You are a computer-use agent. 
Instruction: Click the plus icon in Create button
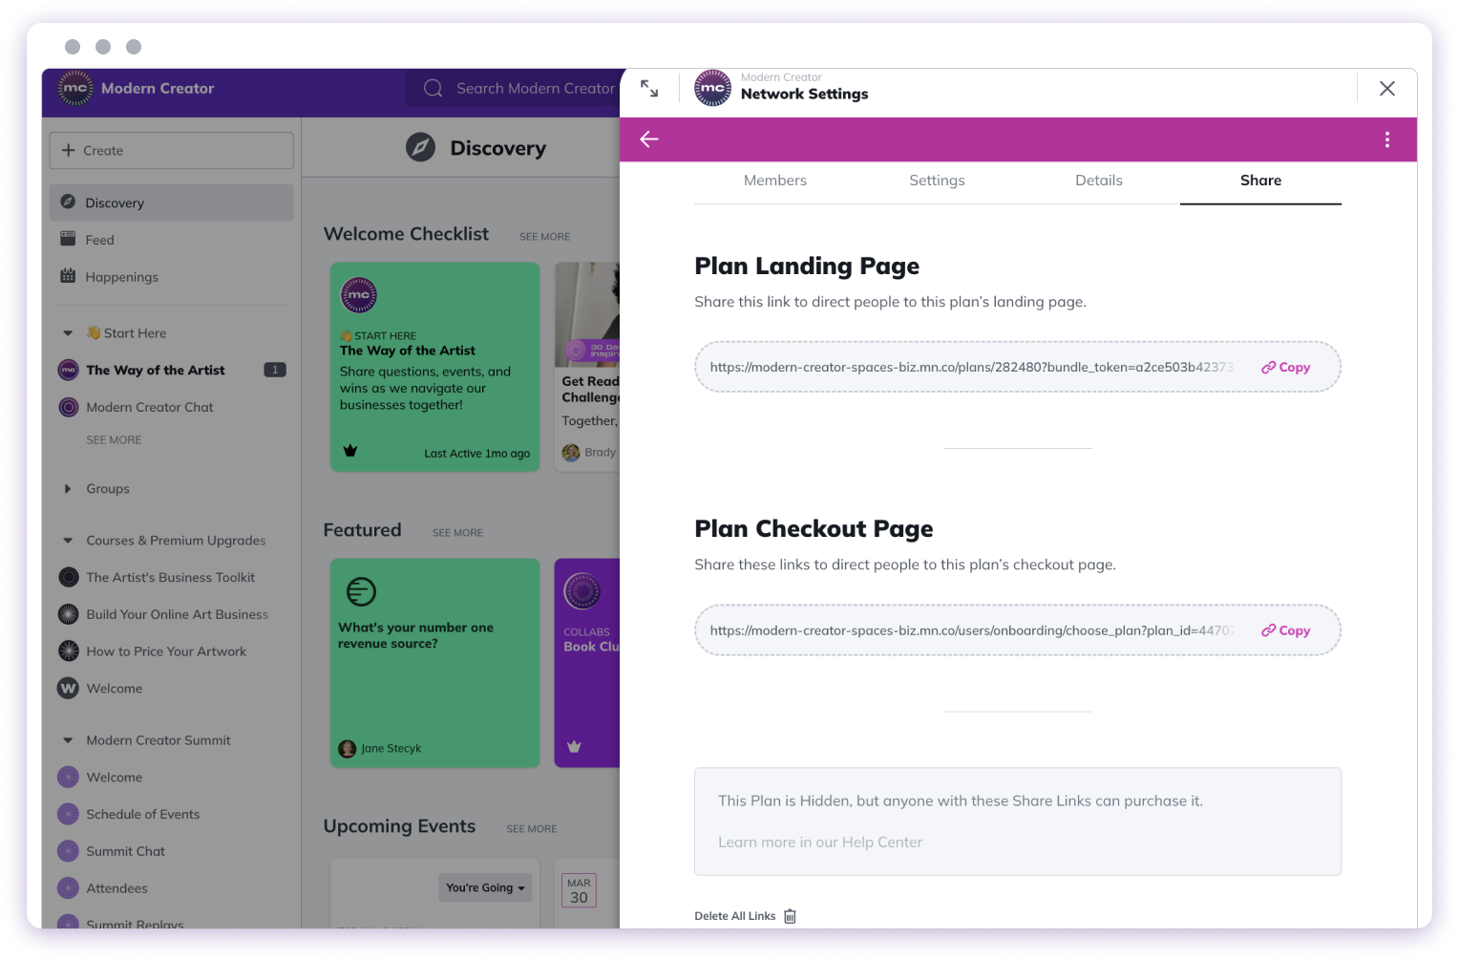(x=68, y=150)
